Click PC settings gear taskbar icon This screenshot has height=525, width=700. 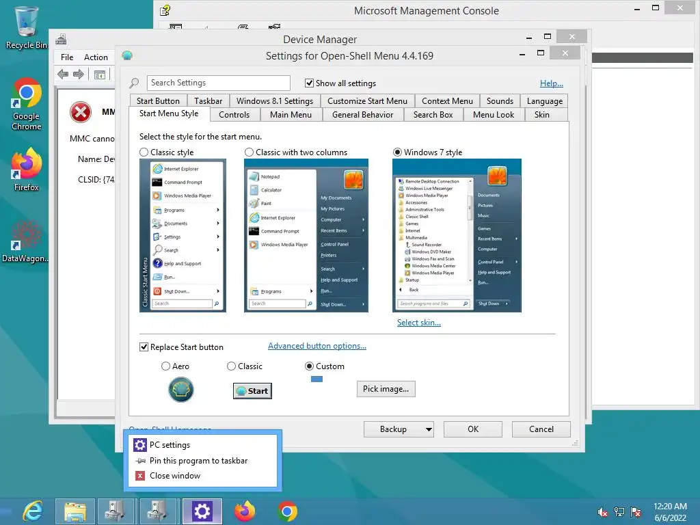pyautogui.click(x=202, y=511)
